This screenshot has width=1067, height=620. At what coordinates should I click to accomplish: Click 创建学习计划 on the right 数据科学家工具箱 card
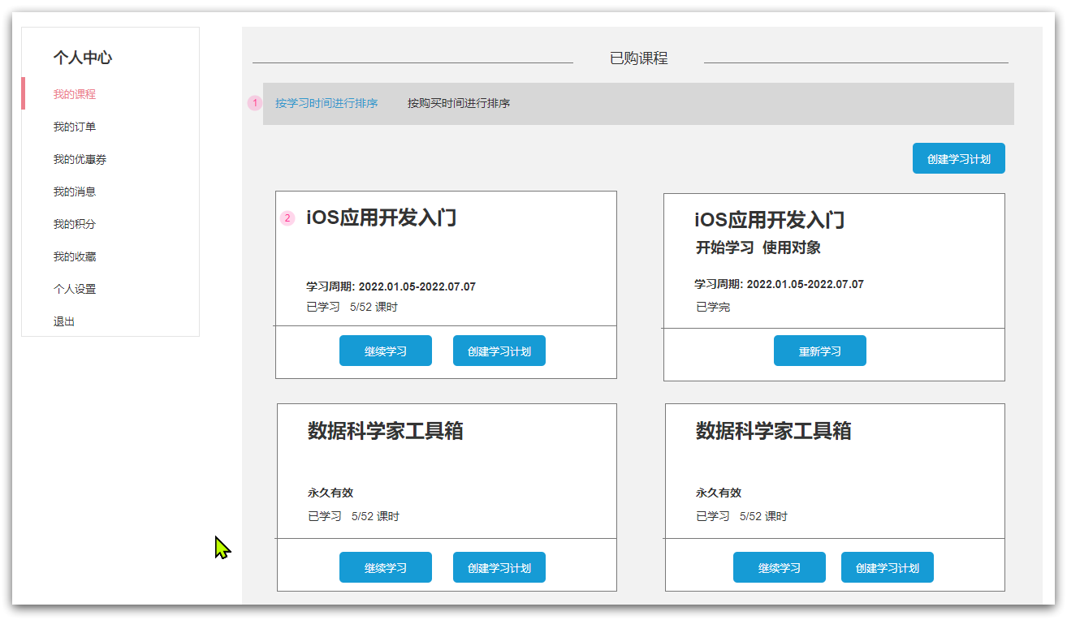[888, 567]
